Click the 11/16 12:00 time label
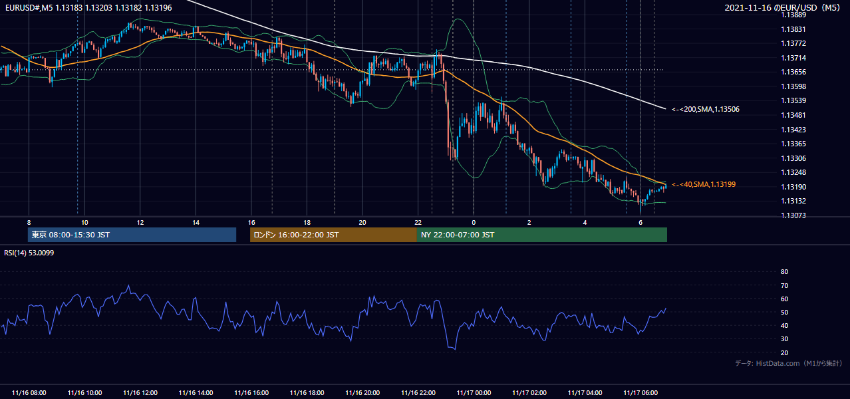 coord(140,393)
